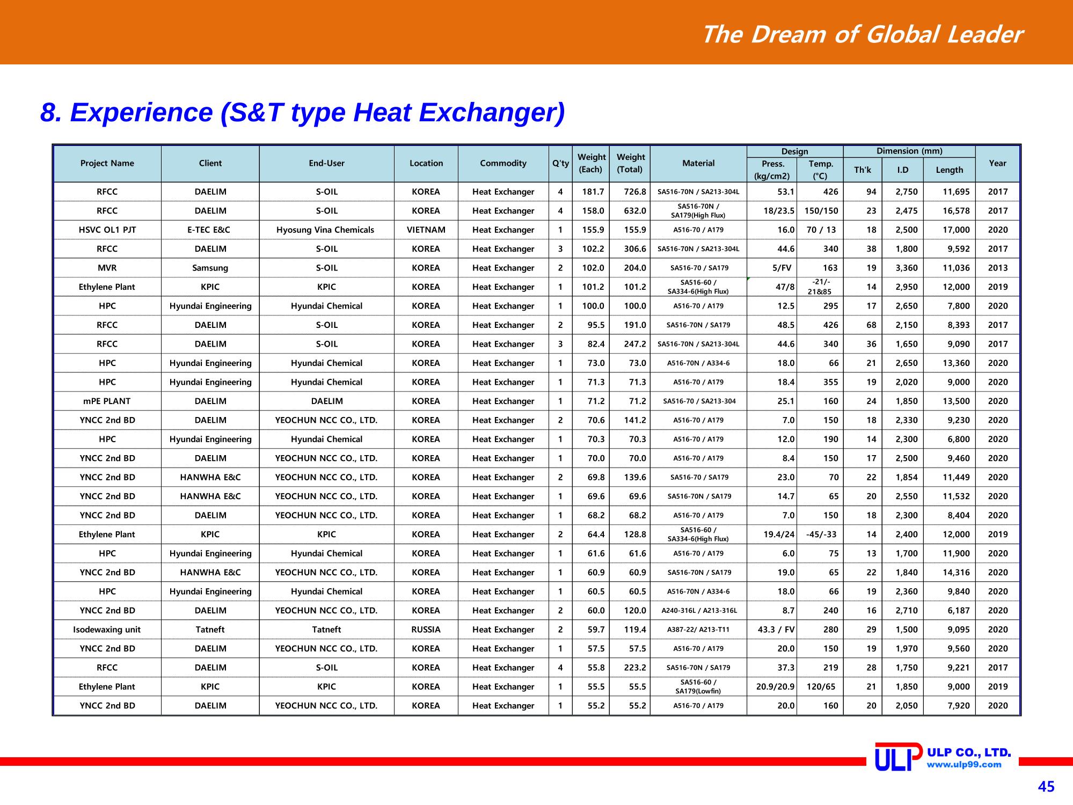1073x805 pixels.
Task: Select the mPE PLANT project cell
Action: coord(107,401)
